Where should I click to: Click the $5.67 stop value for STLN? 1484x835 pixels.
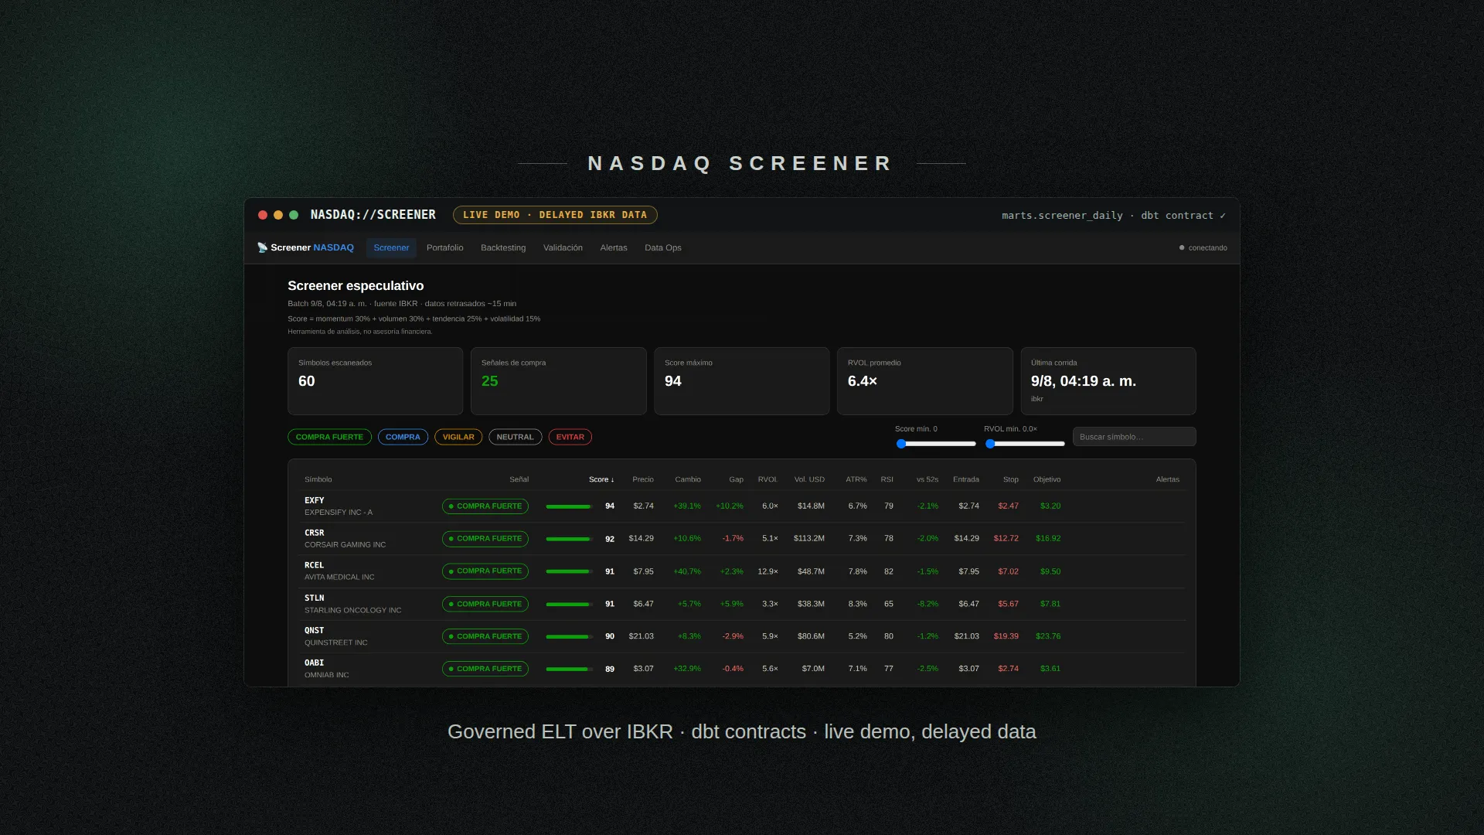point(1008,605)
